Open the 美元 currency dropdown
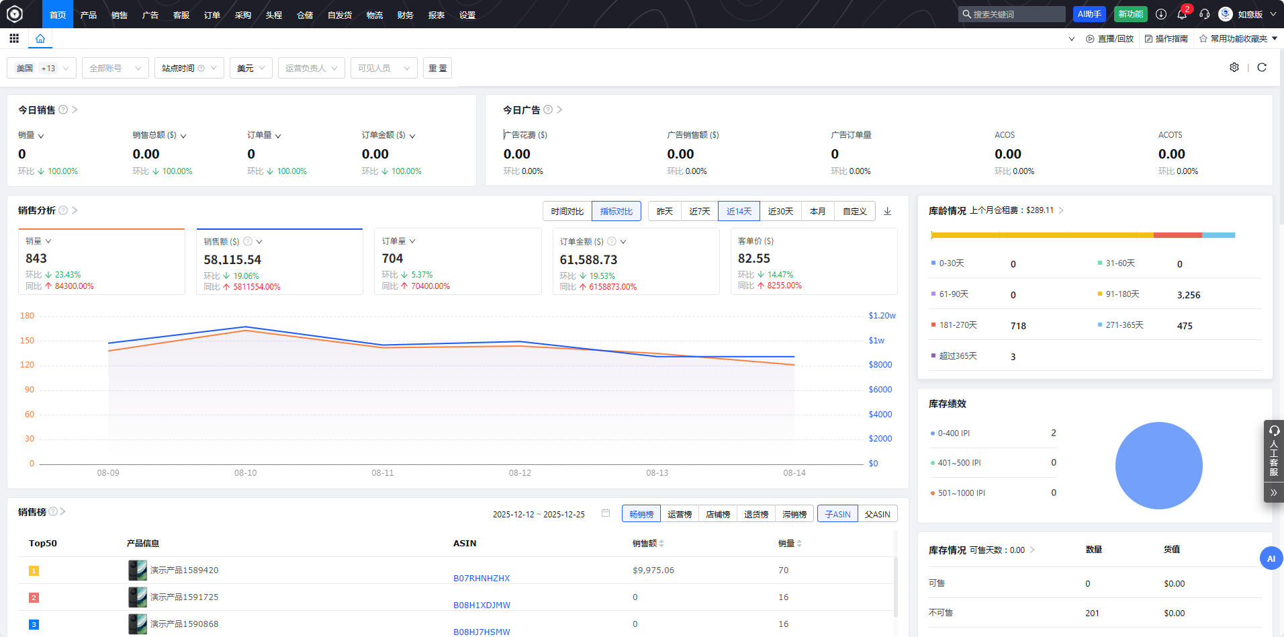The width and height of the screenshot is (1284, 637). pyautogui.click(x=251, y=68)
